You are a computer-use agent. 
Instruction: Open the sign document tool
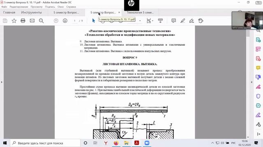coord(191,21)
